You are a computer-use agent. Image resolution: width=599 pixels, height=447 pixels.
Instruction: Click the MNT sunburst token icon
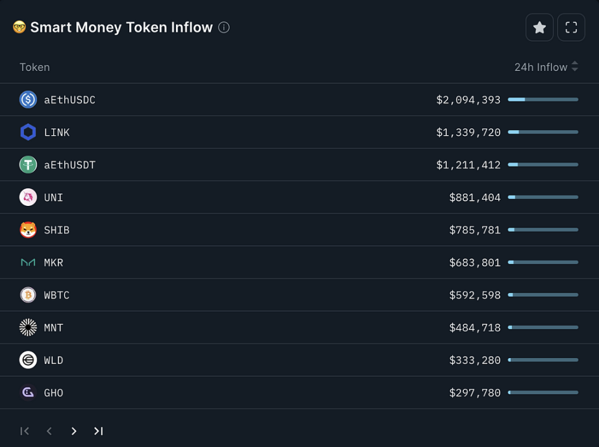pos(28,327)
